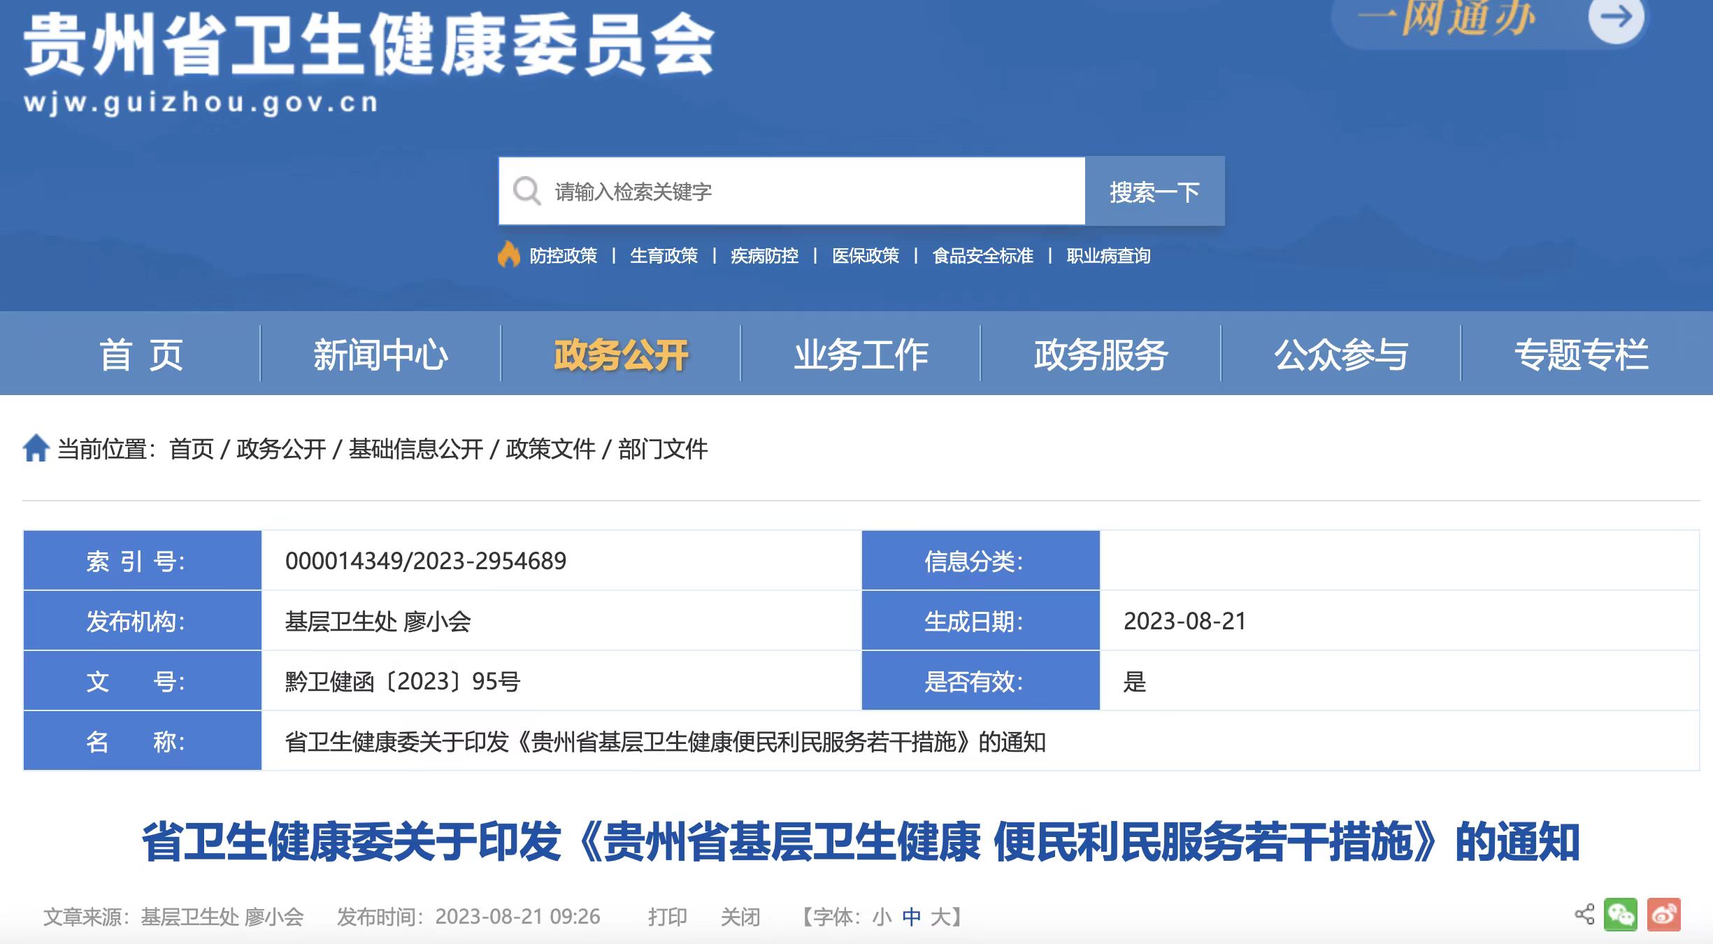
Task: Click 打印 to print the article
Action: (x=667, y=917)
